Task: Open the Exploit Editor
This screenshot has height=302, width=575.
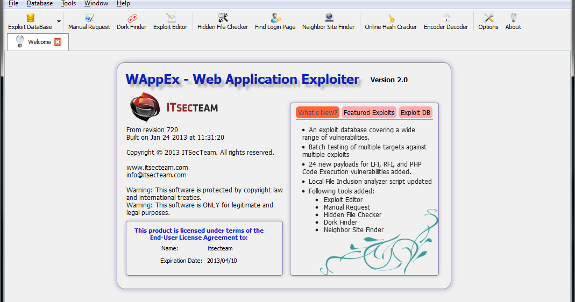Action: coord(170,21)
